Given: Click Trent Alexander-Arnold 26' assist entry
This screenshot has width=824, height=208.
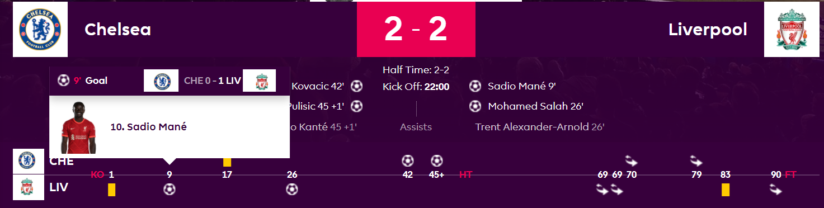Looking at the screenshot, I should (x=540, y=127).
